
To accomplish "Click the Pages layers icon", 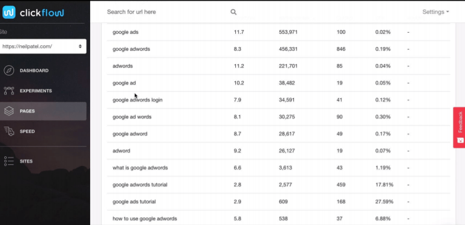I will tap(9, 111).
